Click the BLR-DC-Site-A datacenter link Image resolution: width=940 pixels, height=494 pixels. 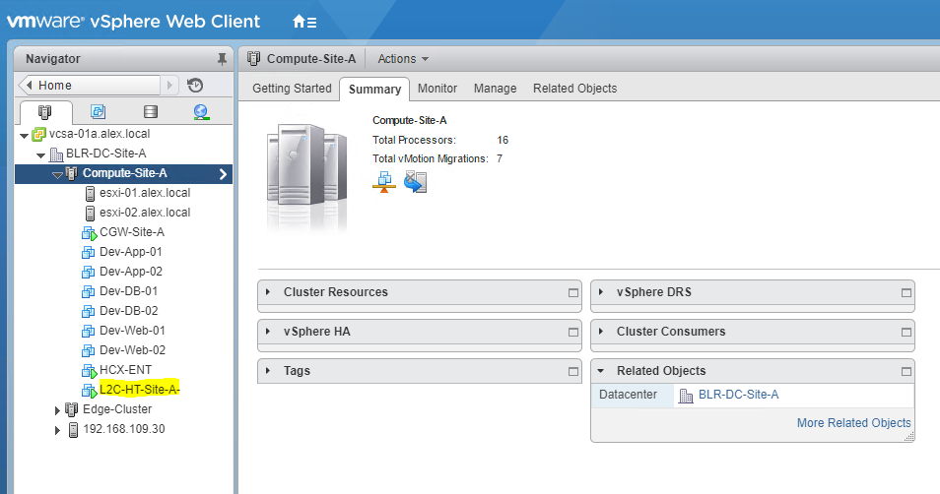[x=738, y=396]
